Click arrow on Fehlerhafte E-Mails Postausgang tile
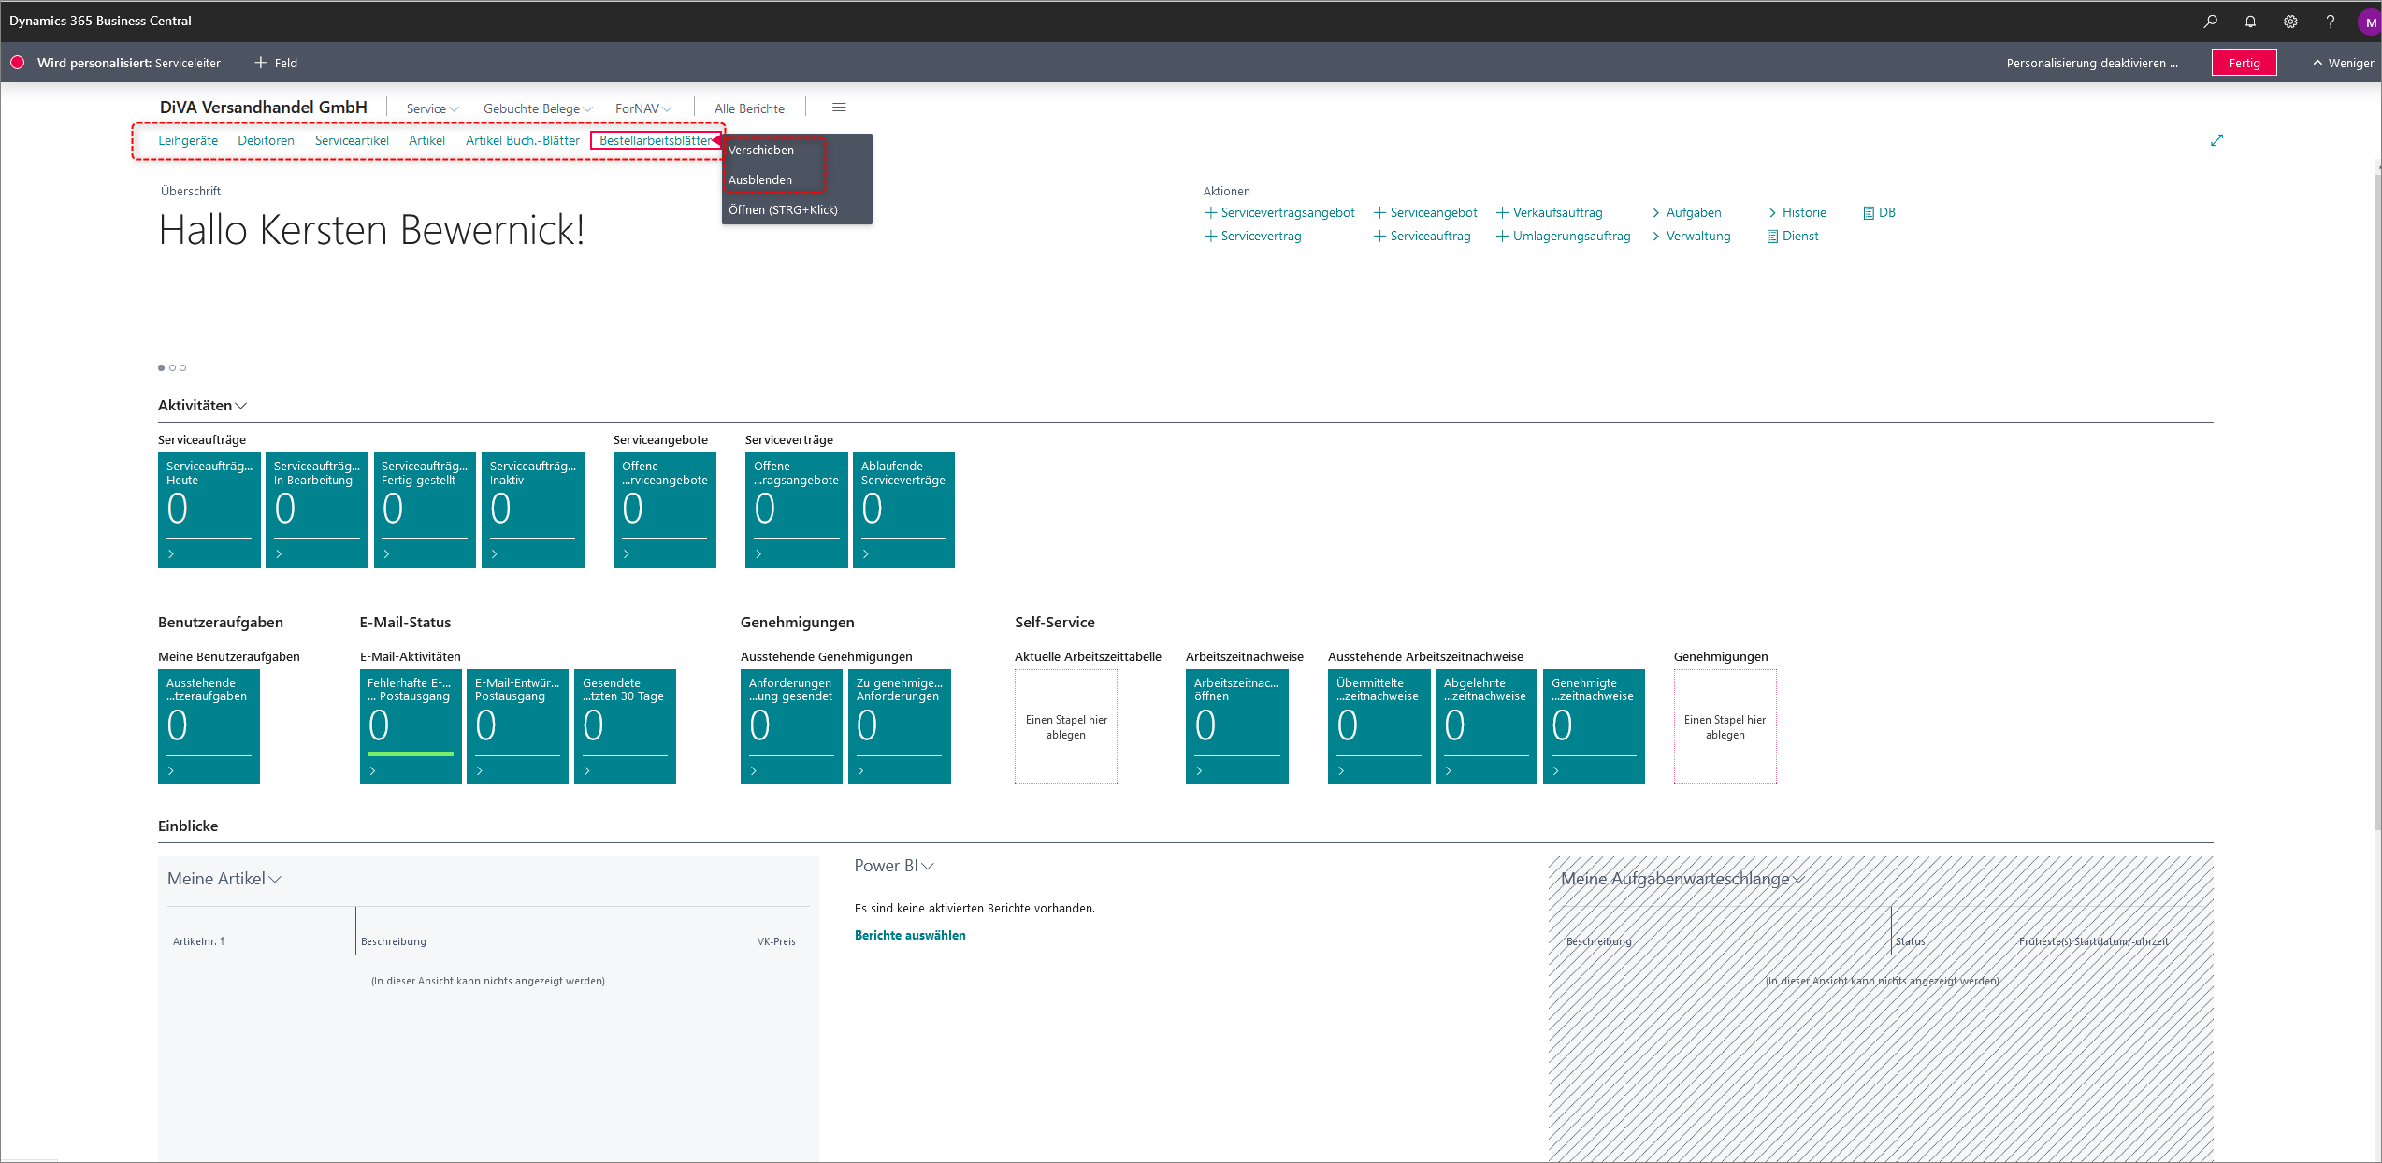Screen dimensions: 2382x1163 (373, 771)
